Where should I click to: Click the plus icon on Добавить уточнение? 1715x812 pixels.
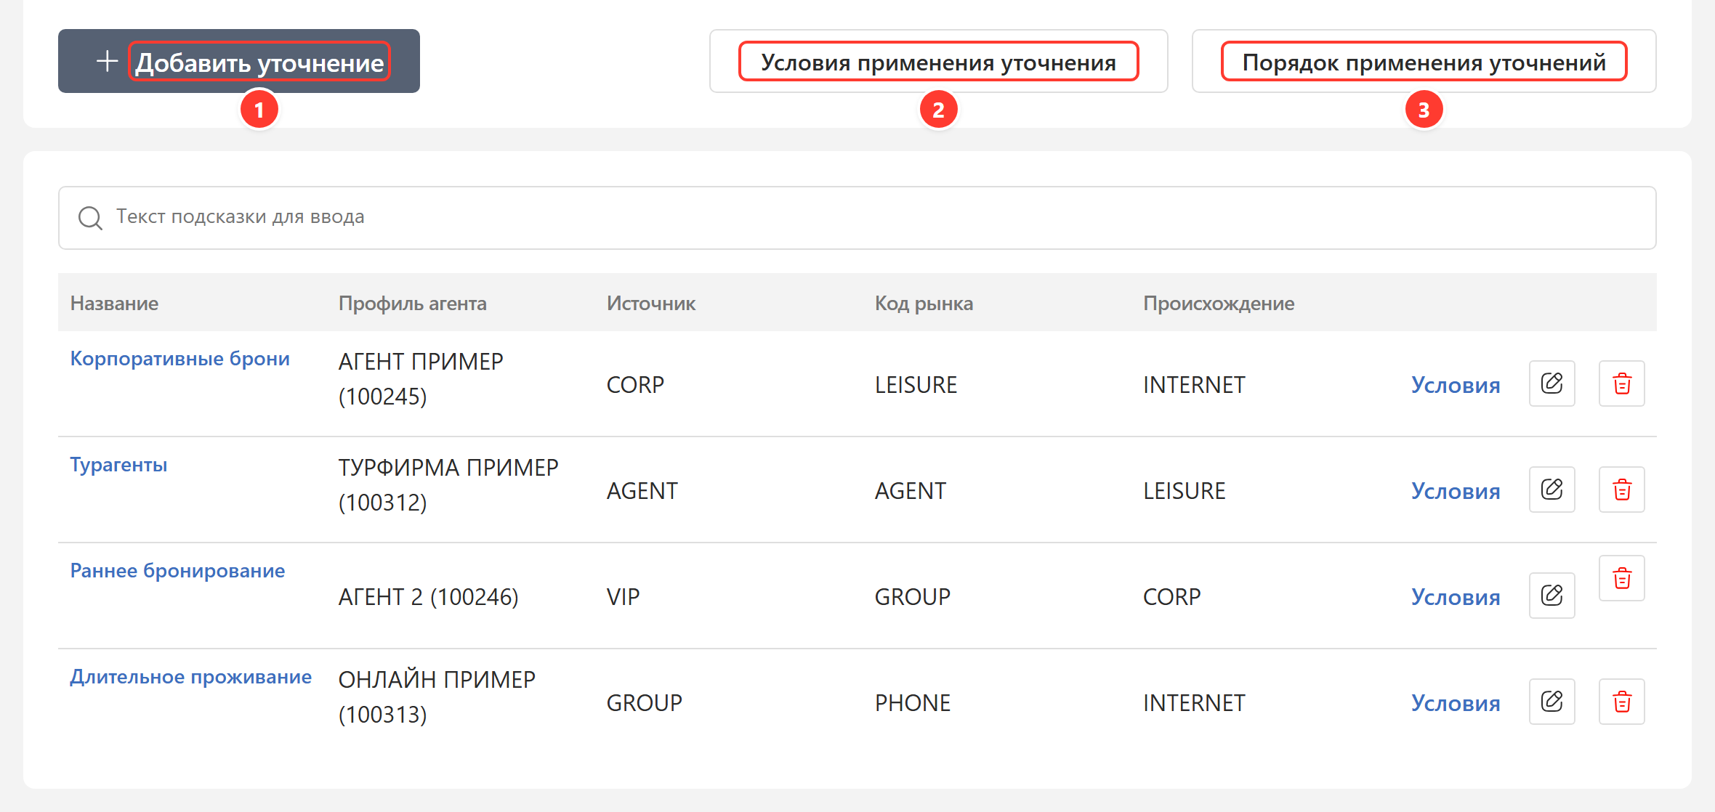pos(108,61)
